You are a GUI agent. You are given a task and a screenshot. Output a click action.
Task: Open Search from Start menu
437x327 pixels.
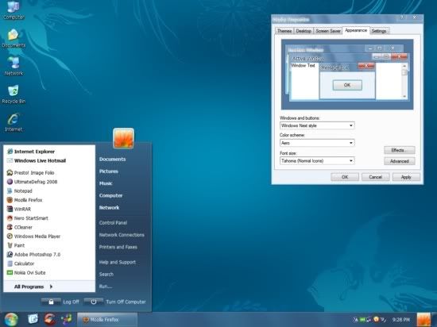pos(106,274)
